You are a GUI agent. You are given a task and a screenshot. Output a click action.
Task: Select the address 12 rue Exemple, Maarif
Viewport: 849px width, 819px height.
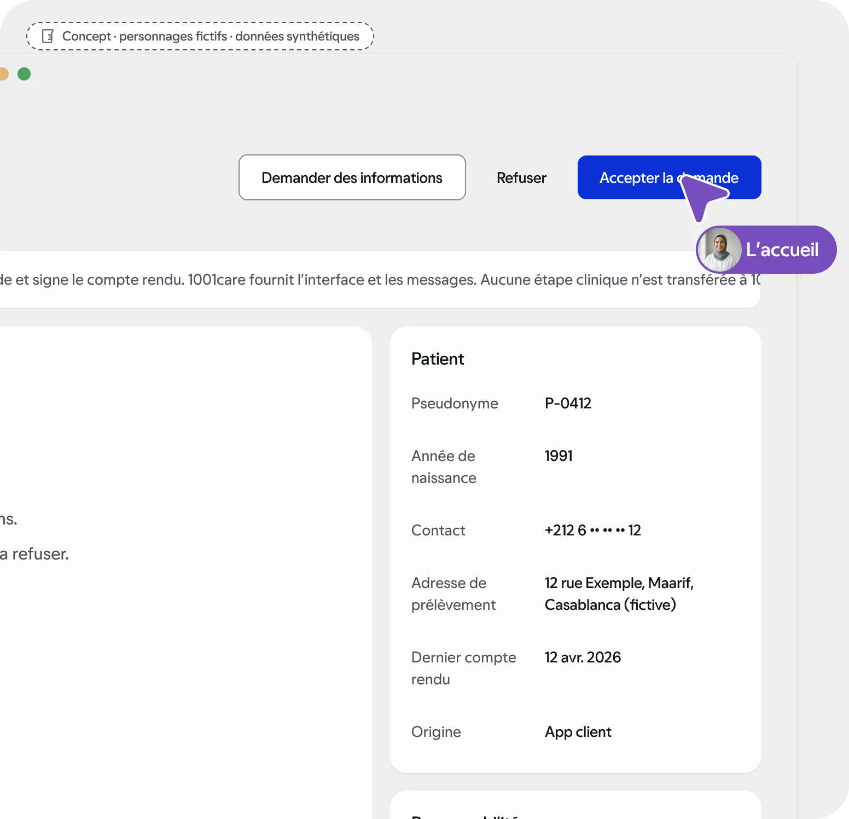(x=619, y=594)
